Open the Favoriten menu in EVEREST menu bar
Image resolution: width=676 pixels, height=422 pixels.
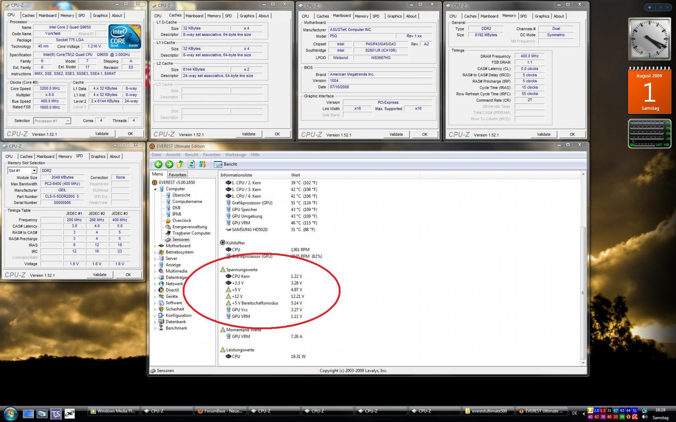click(x=212, y=155)
